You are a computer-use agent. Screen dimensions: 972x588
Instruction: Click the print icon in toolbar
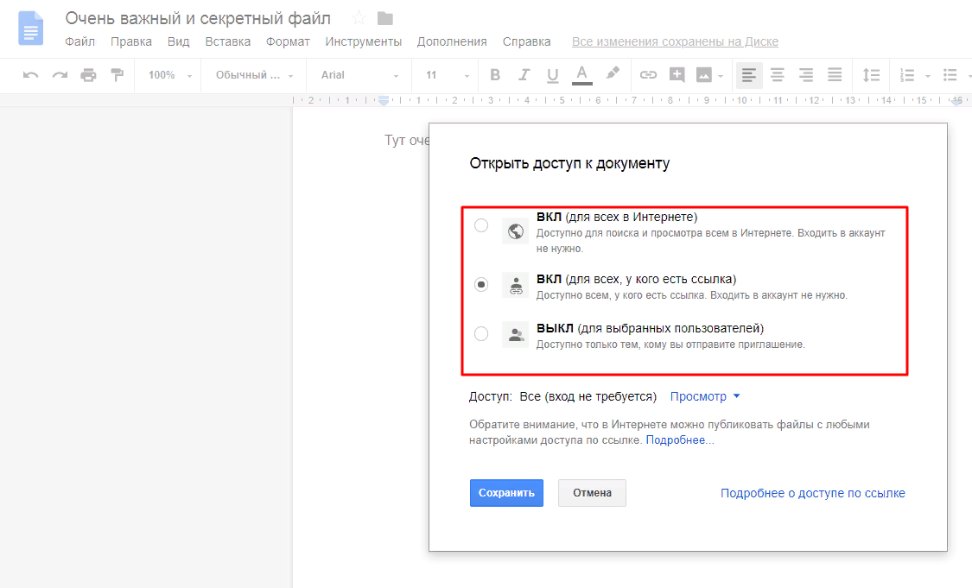click(88, 75)
